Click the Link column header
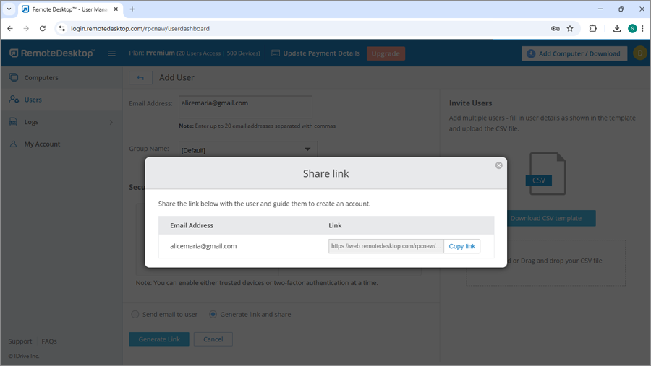651x366 pixels. point(335,225)
